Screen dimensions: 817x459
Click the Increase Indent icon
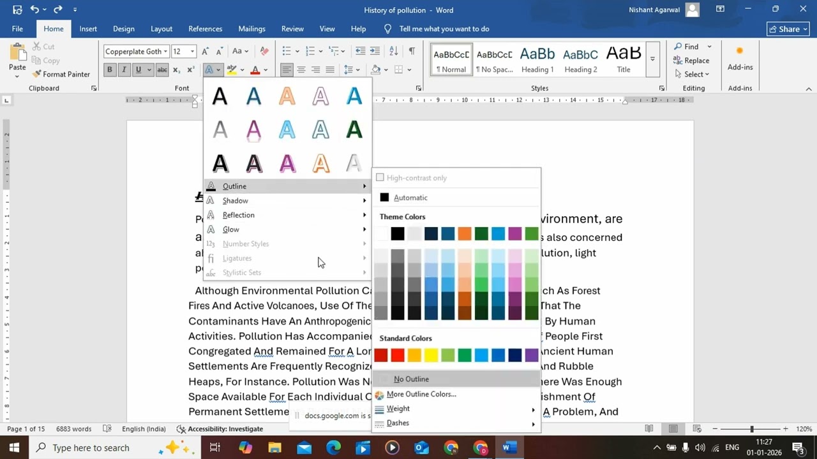tap(376, 52)
